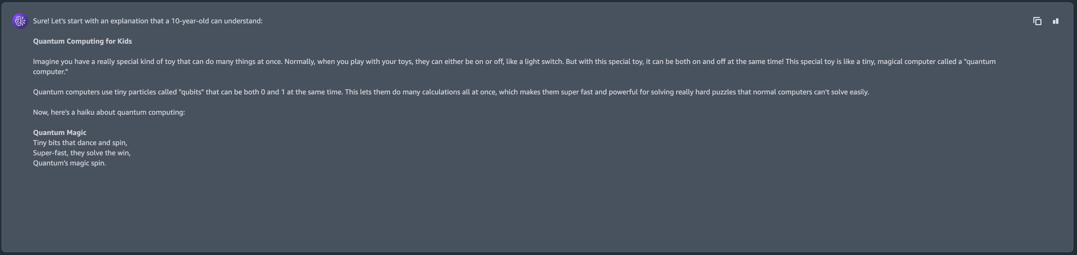Open the bar chart metrics icon

tap(1055, 21)
